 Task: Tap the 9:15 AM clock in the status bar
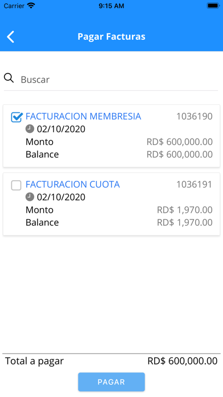point(111,6)
